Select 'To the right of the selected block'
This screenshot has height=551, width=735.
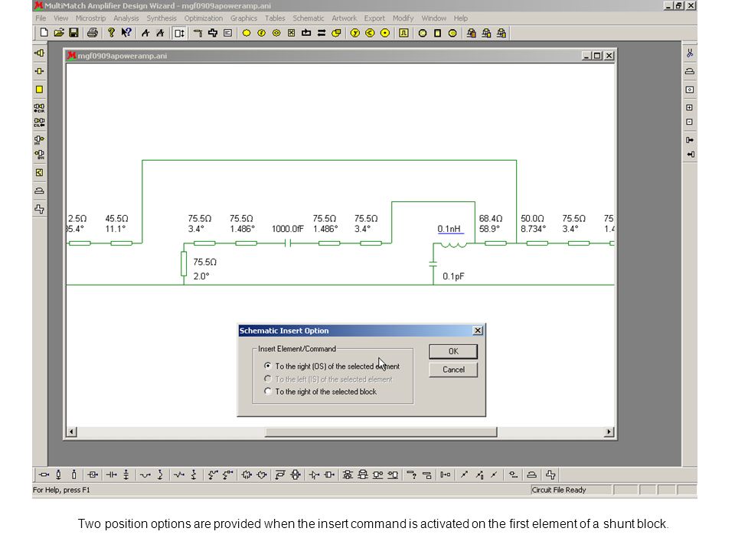[x=321, y=391]
